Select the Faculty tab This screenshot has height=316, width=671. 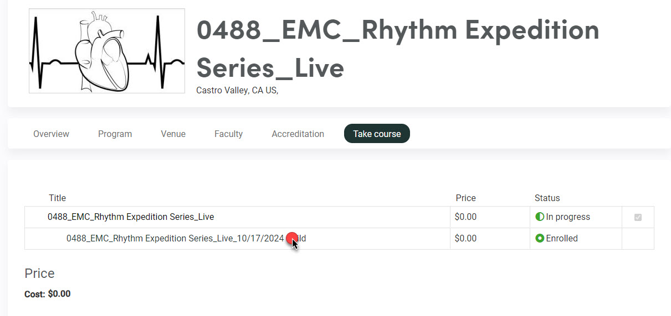(228, 134)
